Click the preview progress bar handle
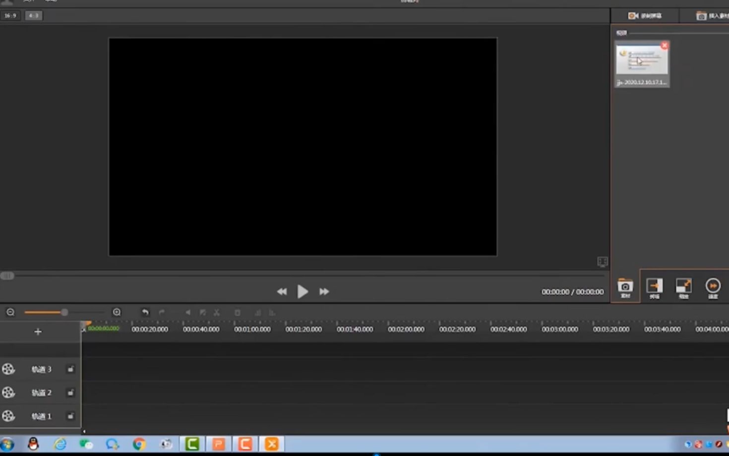This screenshot has height=456, width=729. 7,276
